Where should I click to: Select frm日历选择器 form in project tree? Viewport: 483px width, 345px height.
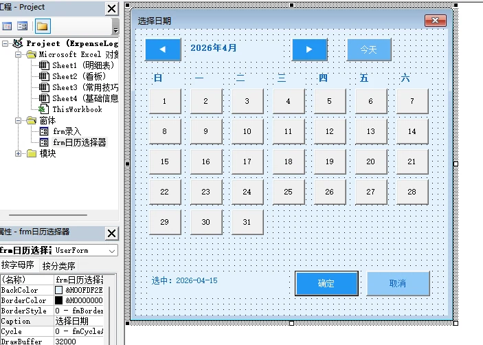click(x=80, y=142)
